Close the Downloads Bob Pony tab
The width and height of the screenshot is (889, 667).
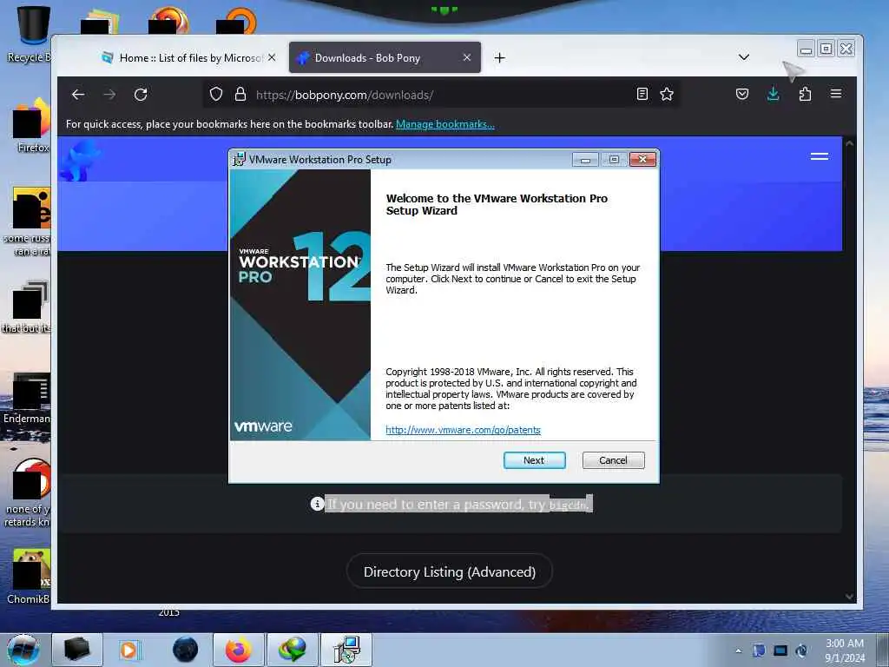[x=466, y=57]
